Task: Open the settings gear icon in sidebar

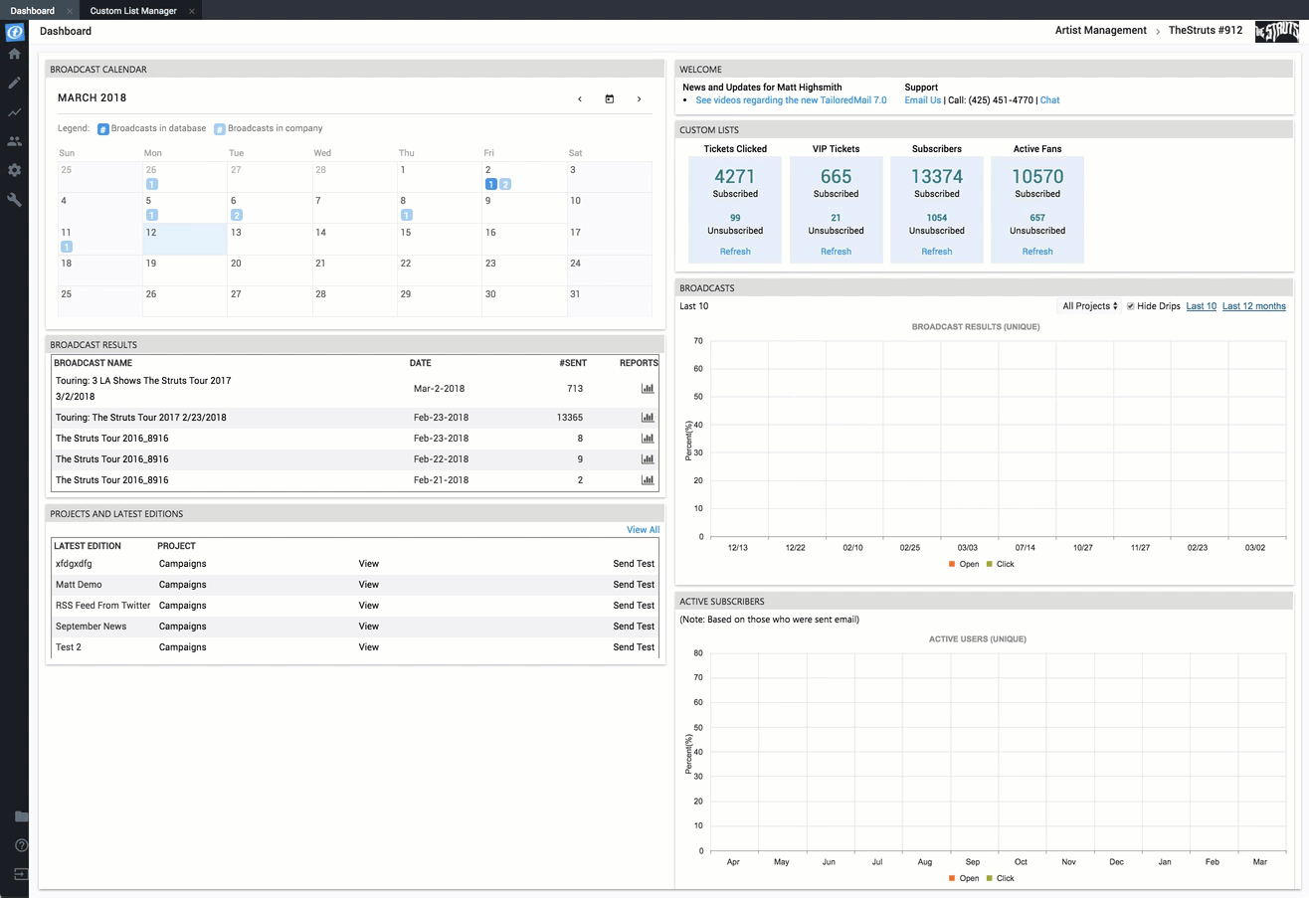Action: (14, 170)
